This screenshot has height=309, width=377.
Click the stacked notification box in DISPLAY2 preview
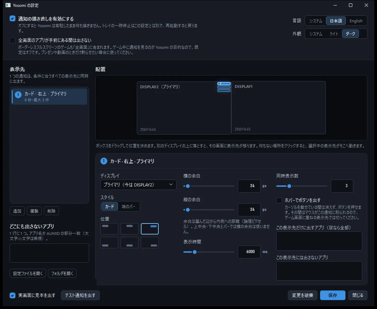pos(224,87)
